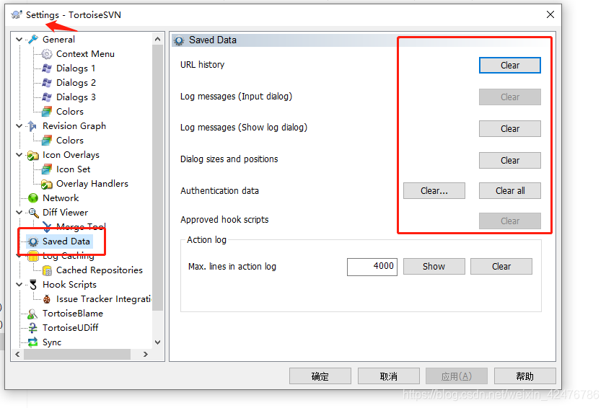
Task: Click Clear all for Authentication data
Action: 510,191
